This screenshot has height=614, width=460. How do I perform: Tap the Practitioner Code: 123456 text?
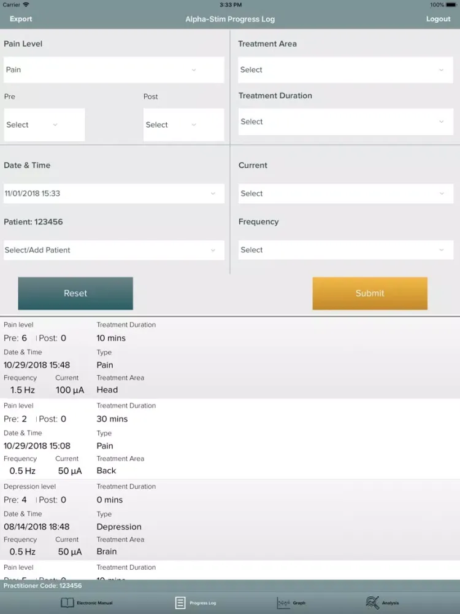[43, 585]
